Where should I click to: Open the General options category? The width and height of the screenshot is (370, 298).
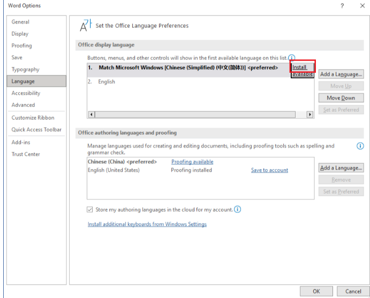pyautogui.click(x=21, y=22)
